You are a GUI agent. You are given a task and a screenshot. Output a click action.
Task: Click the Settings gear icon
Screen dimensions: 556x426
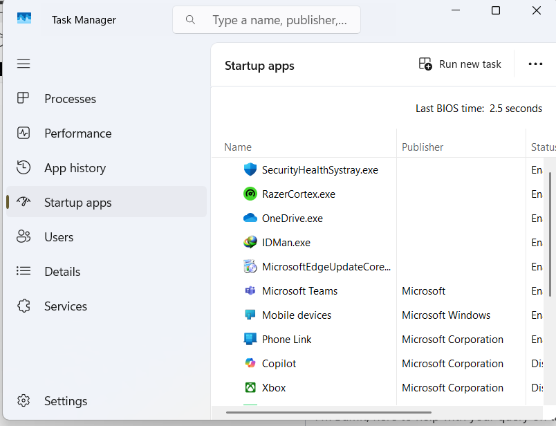pyautogui.click(x=24, y=400)
